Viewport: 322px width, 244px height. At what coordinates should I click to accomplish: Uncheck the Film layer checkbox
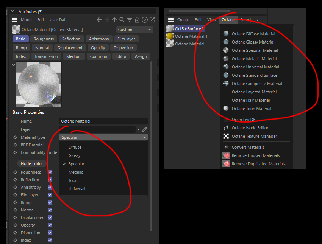click(50, 195)
